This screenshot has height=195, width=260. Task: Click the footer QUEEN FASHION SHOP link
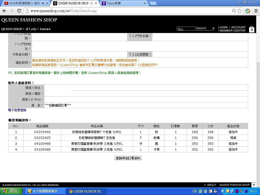[x=234, y=185]
